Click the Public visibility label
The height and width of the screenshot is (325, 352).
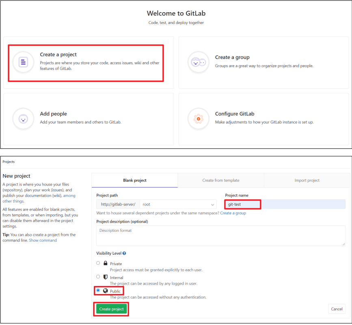(x=115, y=291)
